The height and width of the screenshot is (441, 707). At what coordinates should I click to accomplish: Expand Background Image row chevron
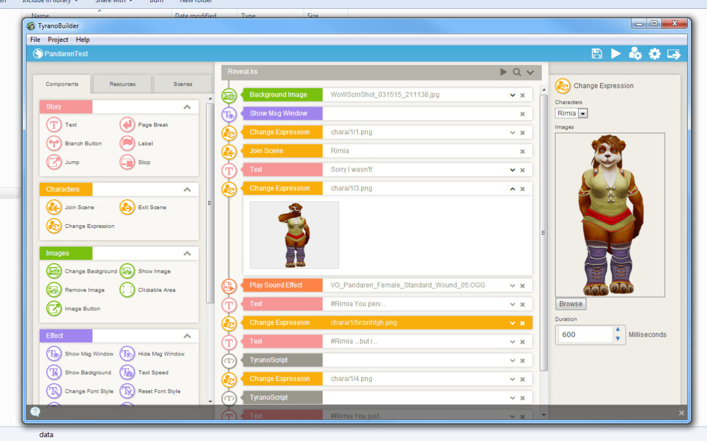click(x=513, y=95)
